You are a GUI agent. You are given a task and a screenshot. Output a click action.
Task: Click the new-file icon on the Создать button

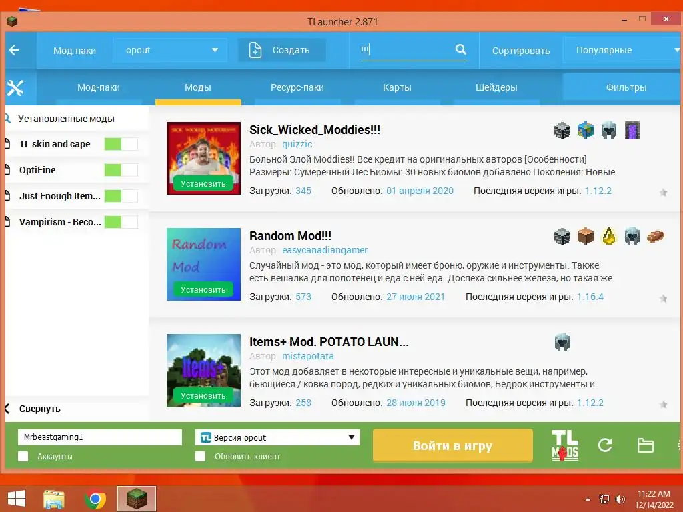[x=255, y=50]
